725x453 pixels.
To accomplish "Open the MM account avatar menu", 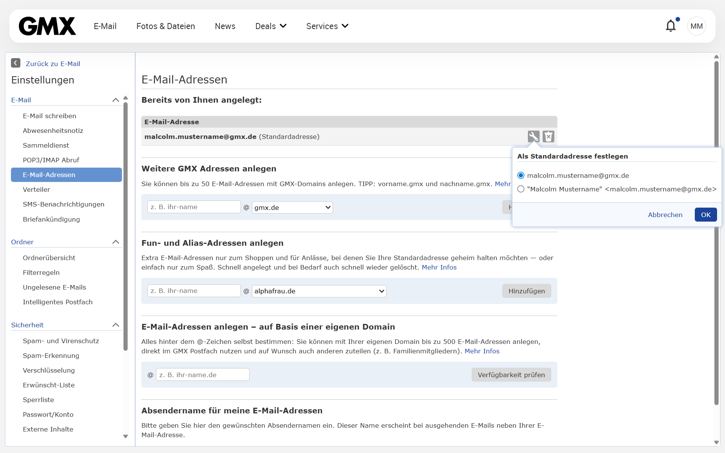I will [696, 26].
